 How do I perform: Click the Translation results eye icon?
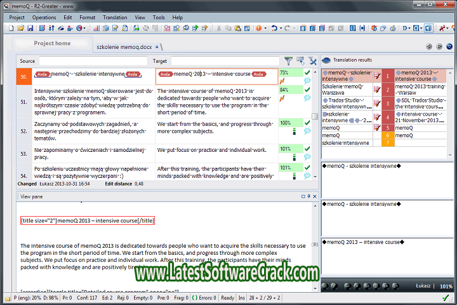coord(327,60)
